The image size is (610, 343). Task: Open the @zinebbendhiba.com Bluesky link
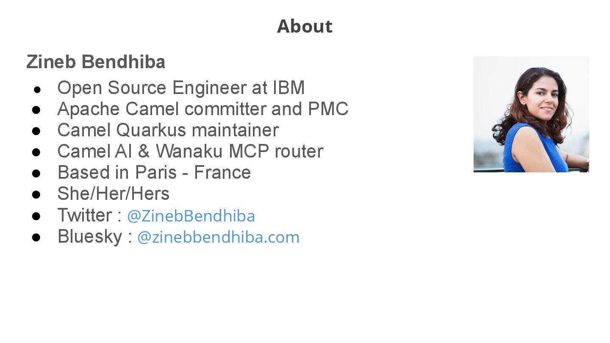(219, 237)
